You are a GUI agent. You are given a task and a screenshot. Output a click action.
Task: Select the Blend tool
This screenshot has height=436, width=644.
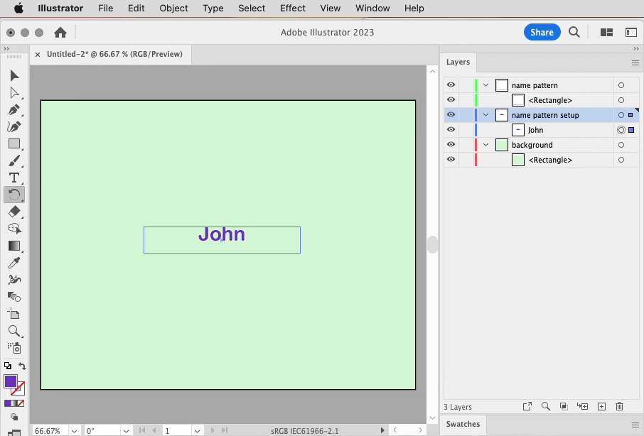(14, 297)
